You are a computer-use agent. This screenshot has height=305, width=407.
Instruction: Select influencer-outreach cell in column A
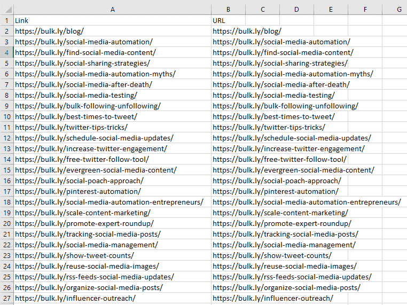(x=75, y=298)
